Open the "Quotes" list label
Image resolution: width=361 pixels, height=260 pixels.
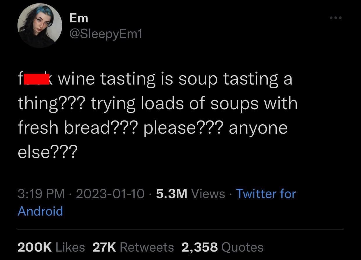[x=242, y=247]
